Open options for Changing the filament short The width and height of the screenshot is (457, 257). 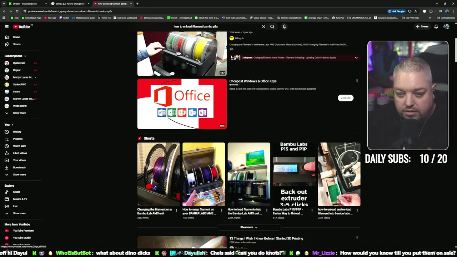tap(176, 211)
